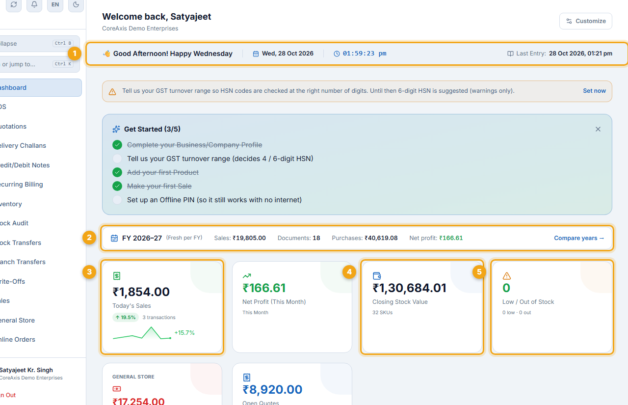Click the waving hand greeting icon
628x405 pixels.
106,54
